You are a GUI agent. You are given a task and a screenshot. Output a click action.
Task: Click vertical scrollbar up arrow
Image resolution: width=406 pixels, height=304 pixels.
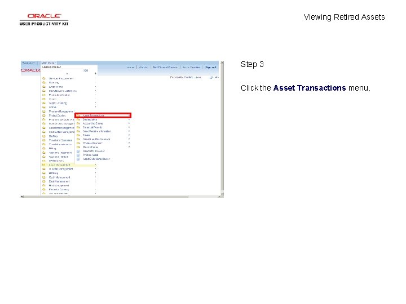coord(222,62)
